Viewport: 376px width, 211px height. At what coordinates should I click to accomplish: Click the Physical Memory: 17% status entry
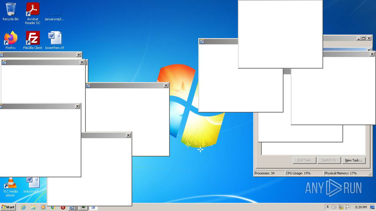point(347,173)
